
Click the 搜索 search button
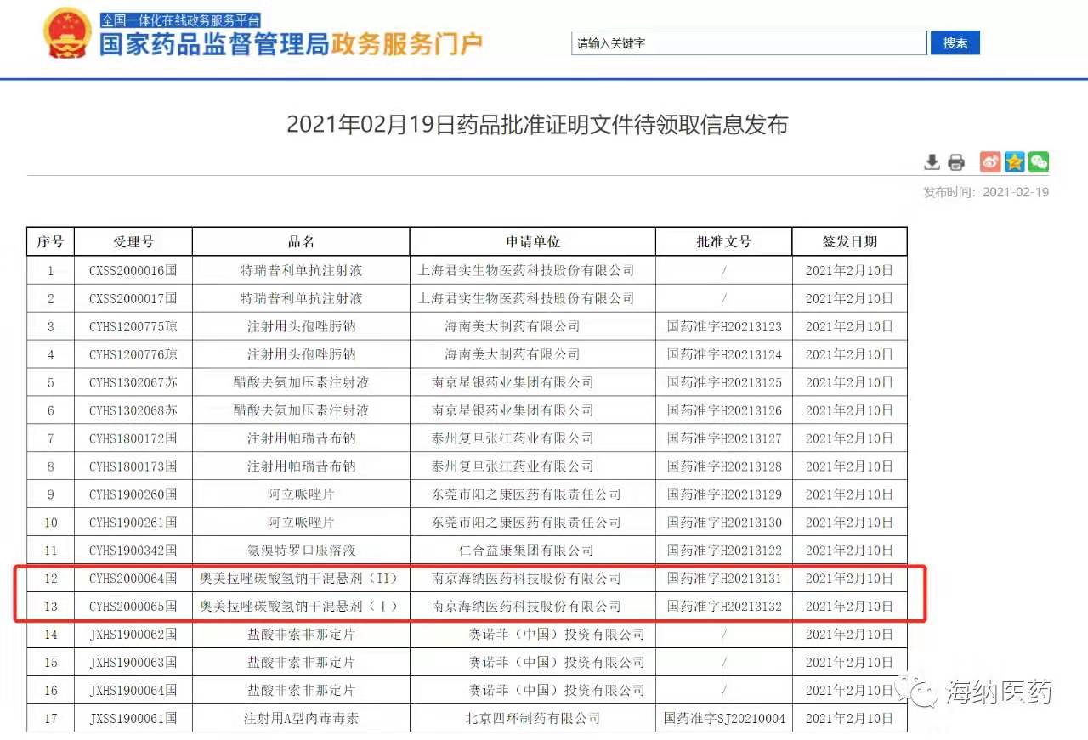click(x=955, y=43)
